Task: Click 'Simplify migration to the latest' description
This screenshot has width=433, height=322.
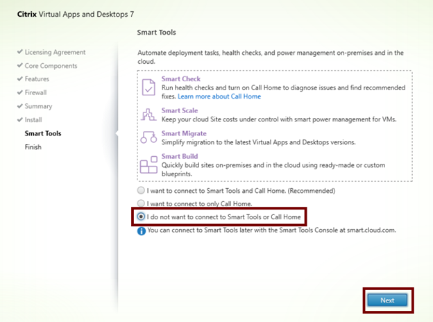Action: [x=258, y=142]
